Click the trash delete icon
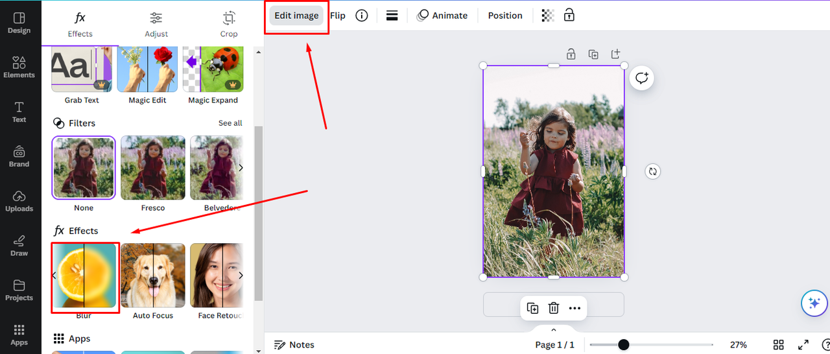Screen dimensions: 830x354 pyautogui.click(x=554, y=308)
